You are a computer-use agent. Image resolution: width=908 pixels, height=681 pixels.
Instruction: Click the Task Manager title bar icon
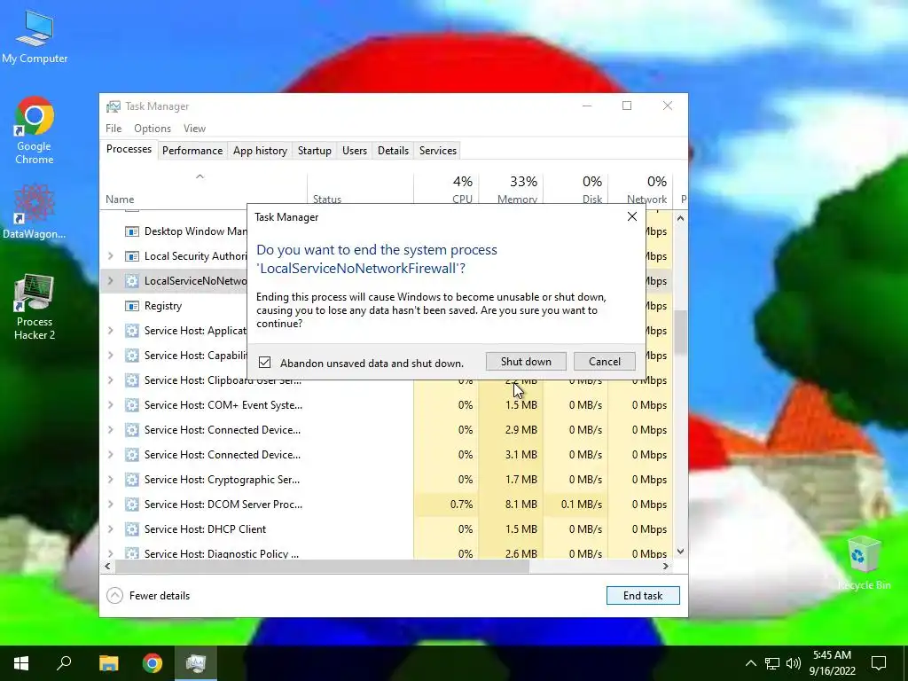pyautogui.click(x=113, y=106)
